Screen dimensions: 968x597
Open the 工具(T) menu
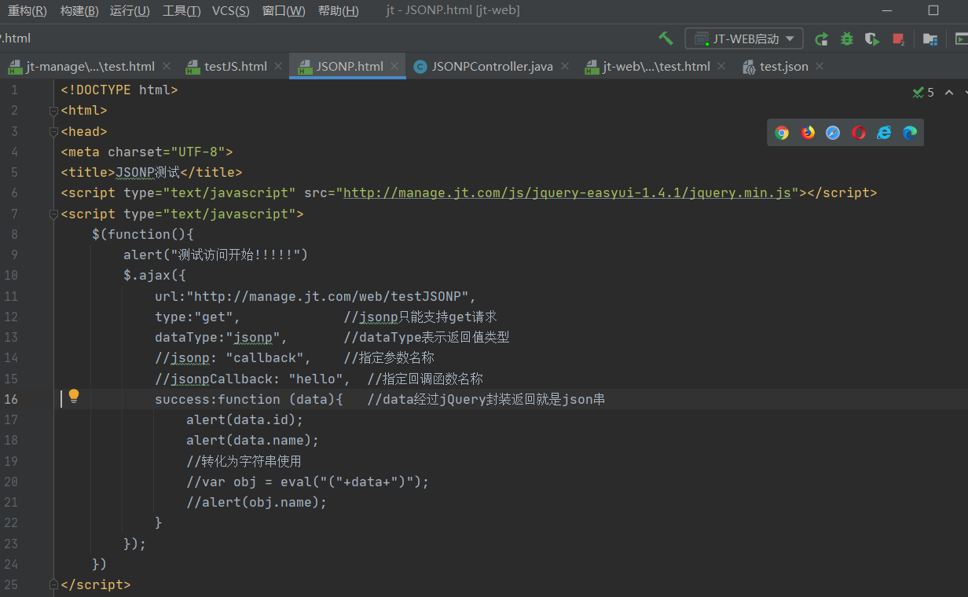click(181, 10)
